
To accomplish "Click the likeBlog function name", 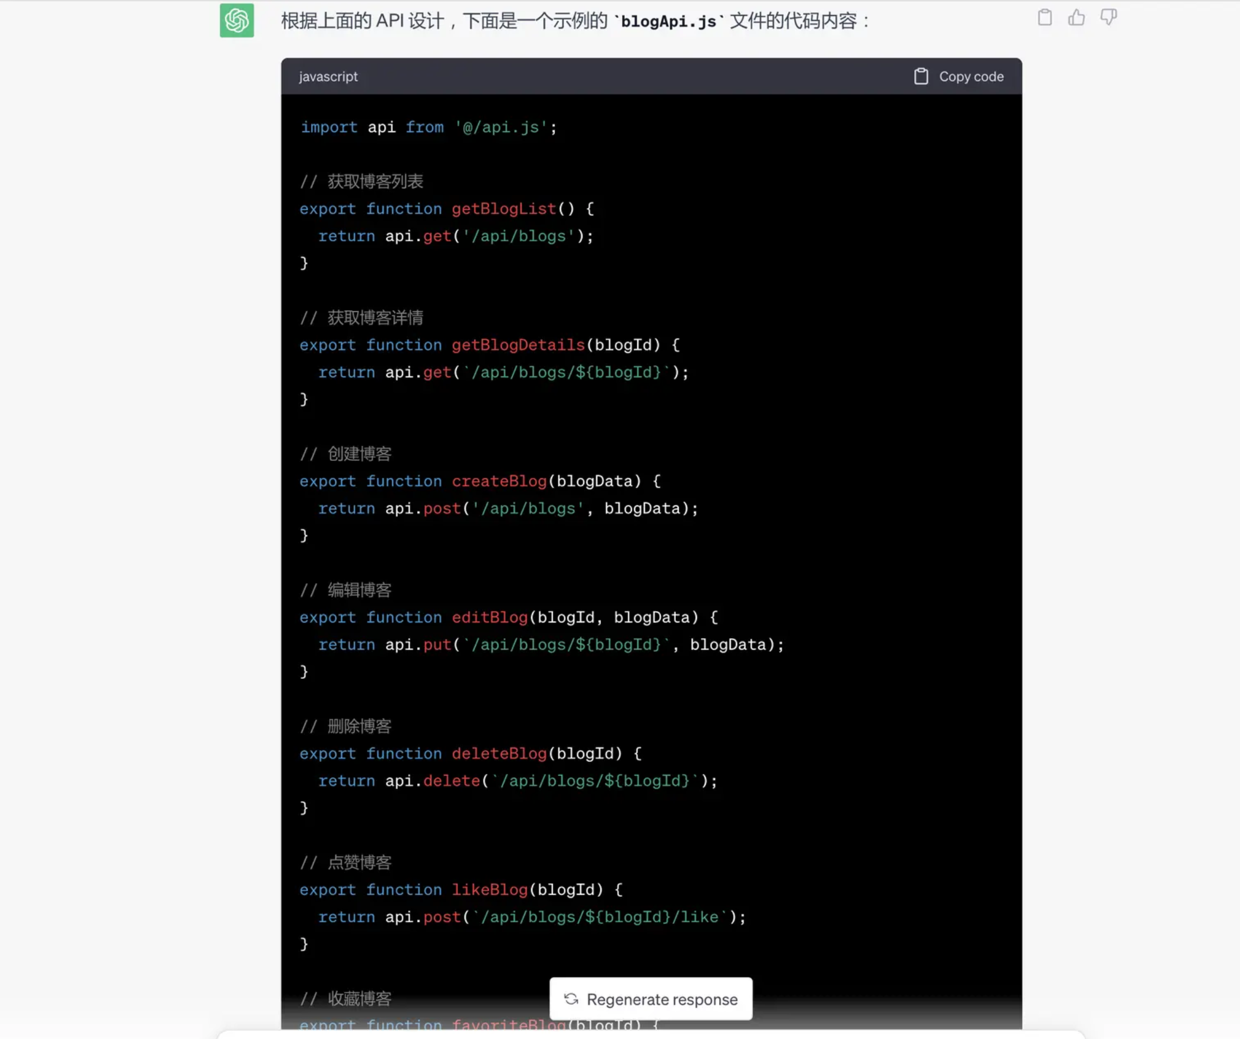I will pyautogui.click(x=489, y=890).
